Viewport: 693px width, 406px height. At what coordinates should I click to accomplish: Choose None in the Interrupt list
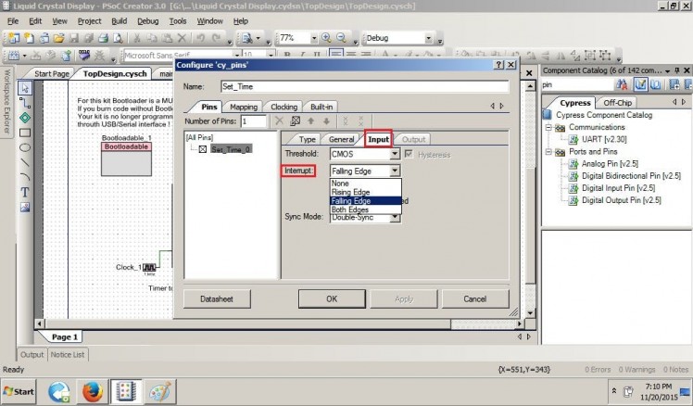point(366,184)
